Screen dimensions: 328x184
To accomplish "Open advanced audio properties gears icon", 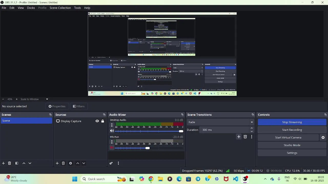I will point(111,163).
